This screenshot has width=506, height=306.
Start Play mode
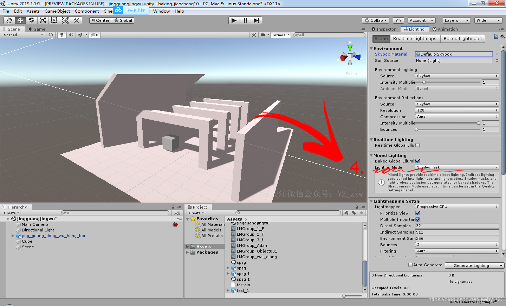[x=234, y=20]
